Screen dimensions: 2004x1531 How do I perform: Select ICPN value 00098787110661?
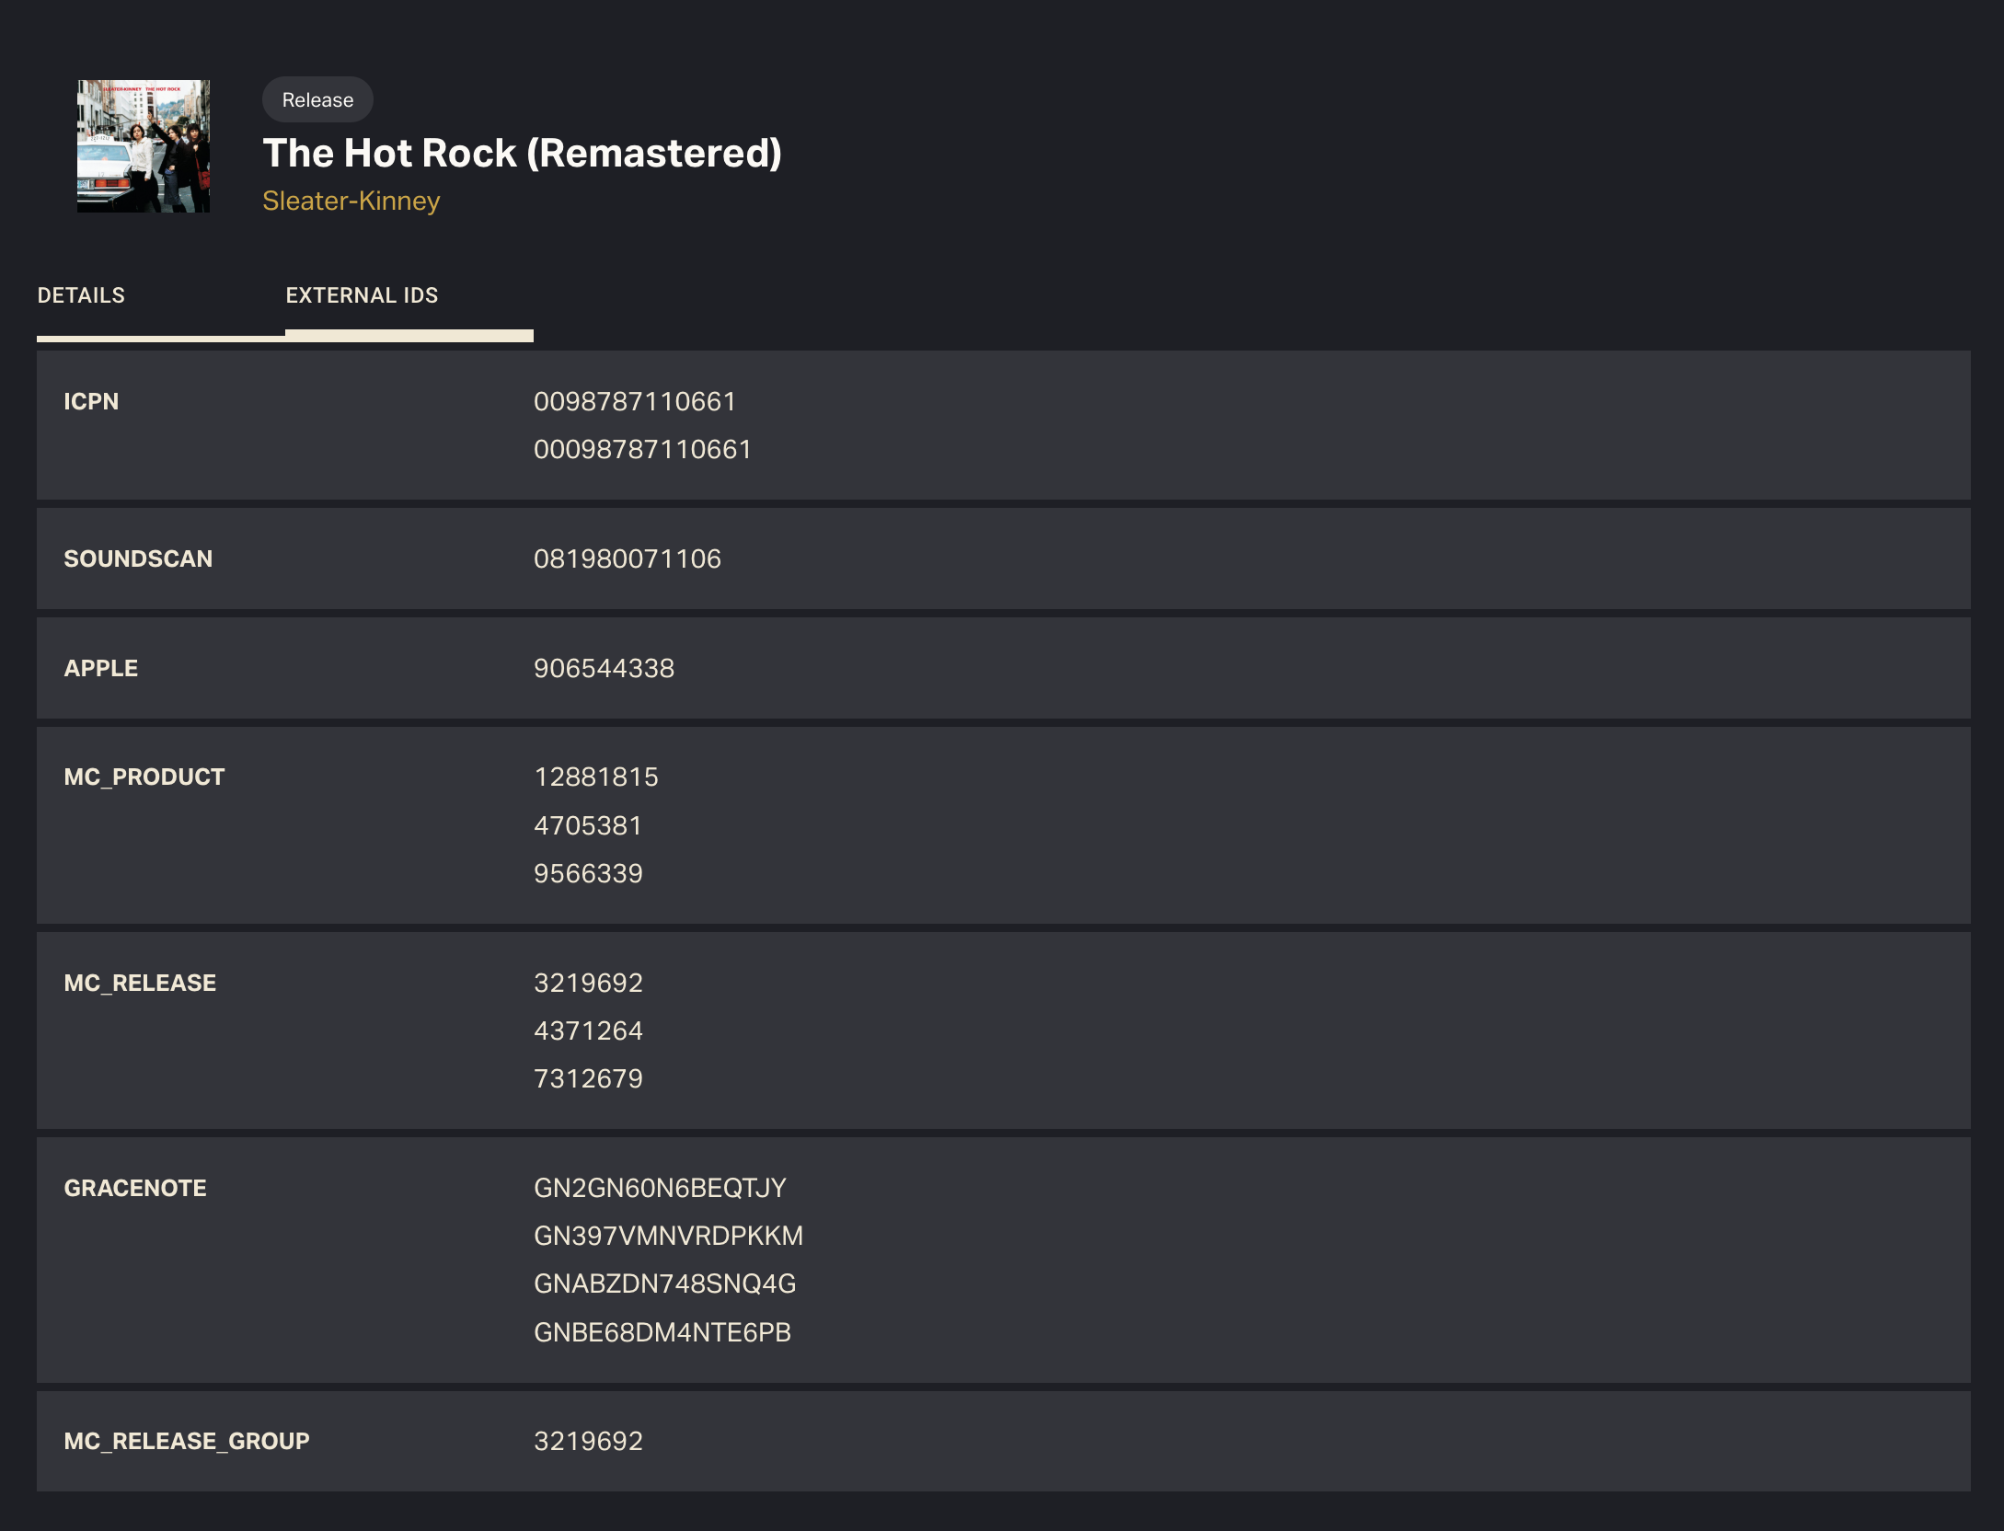tap(643, 449)
